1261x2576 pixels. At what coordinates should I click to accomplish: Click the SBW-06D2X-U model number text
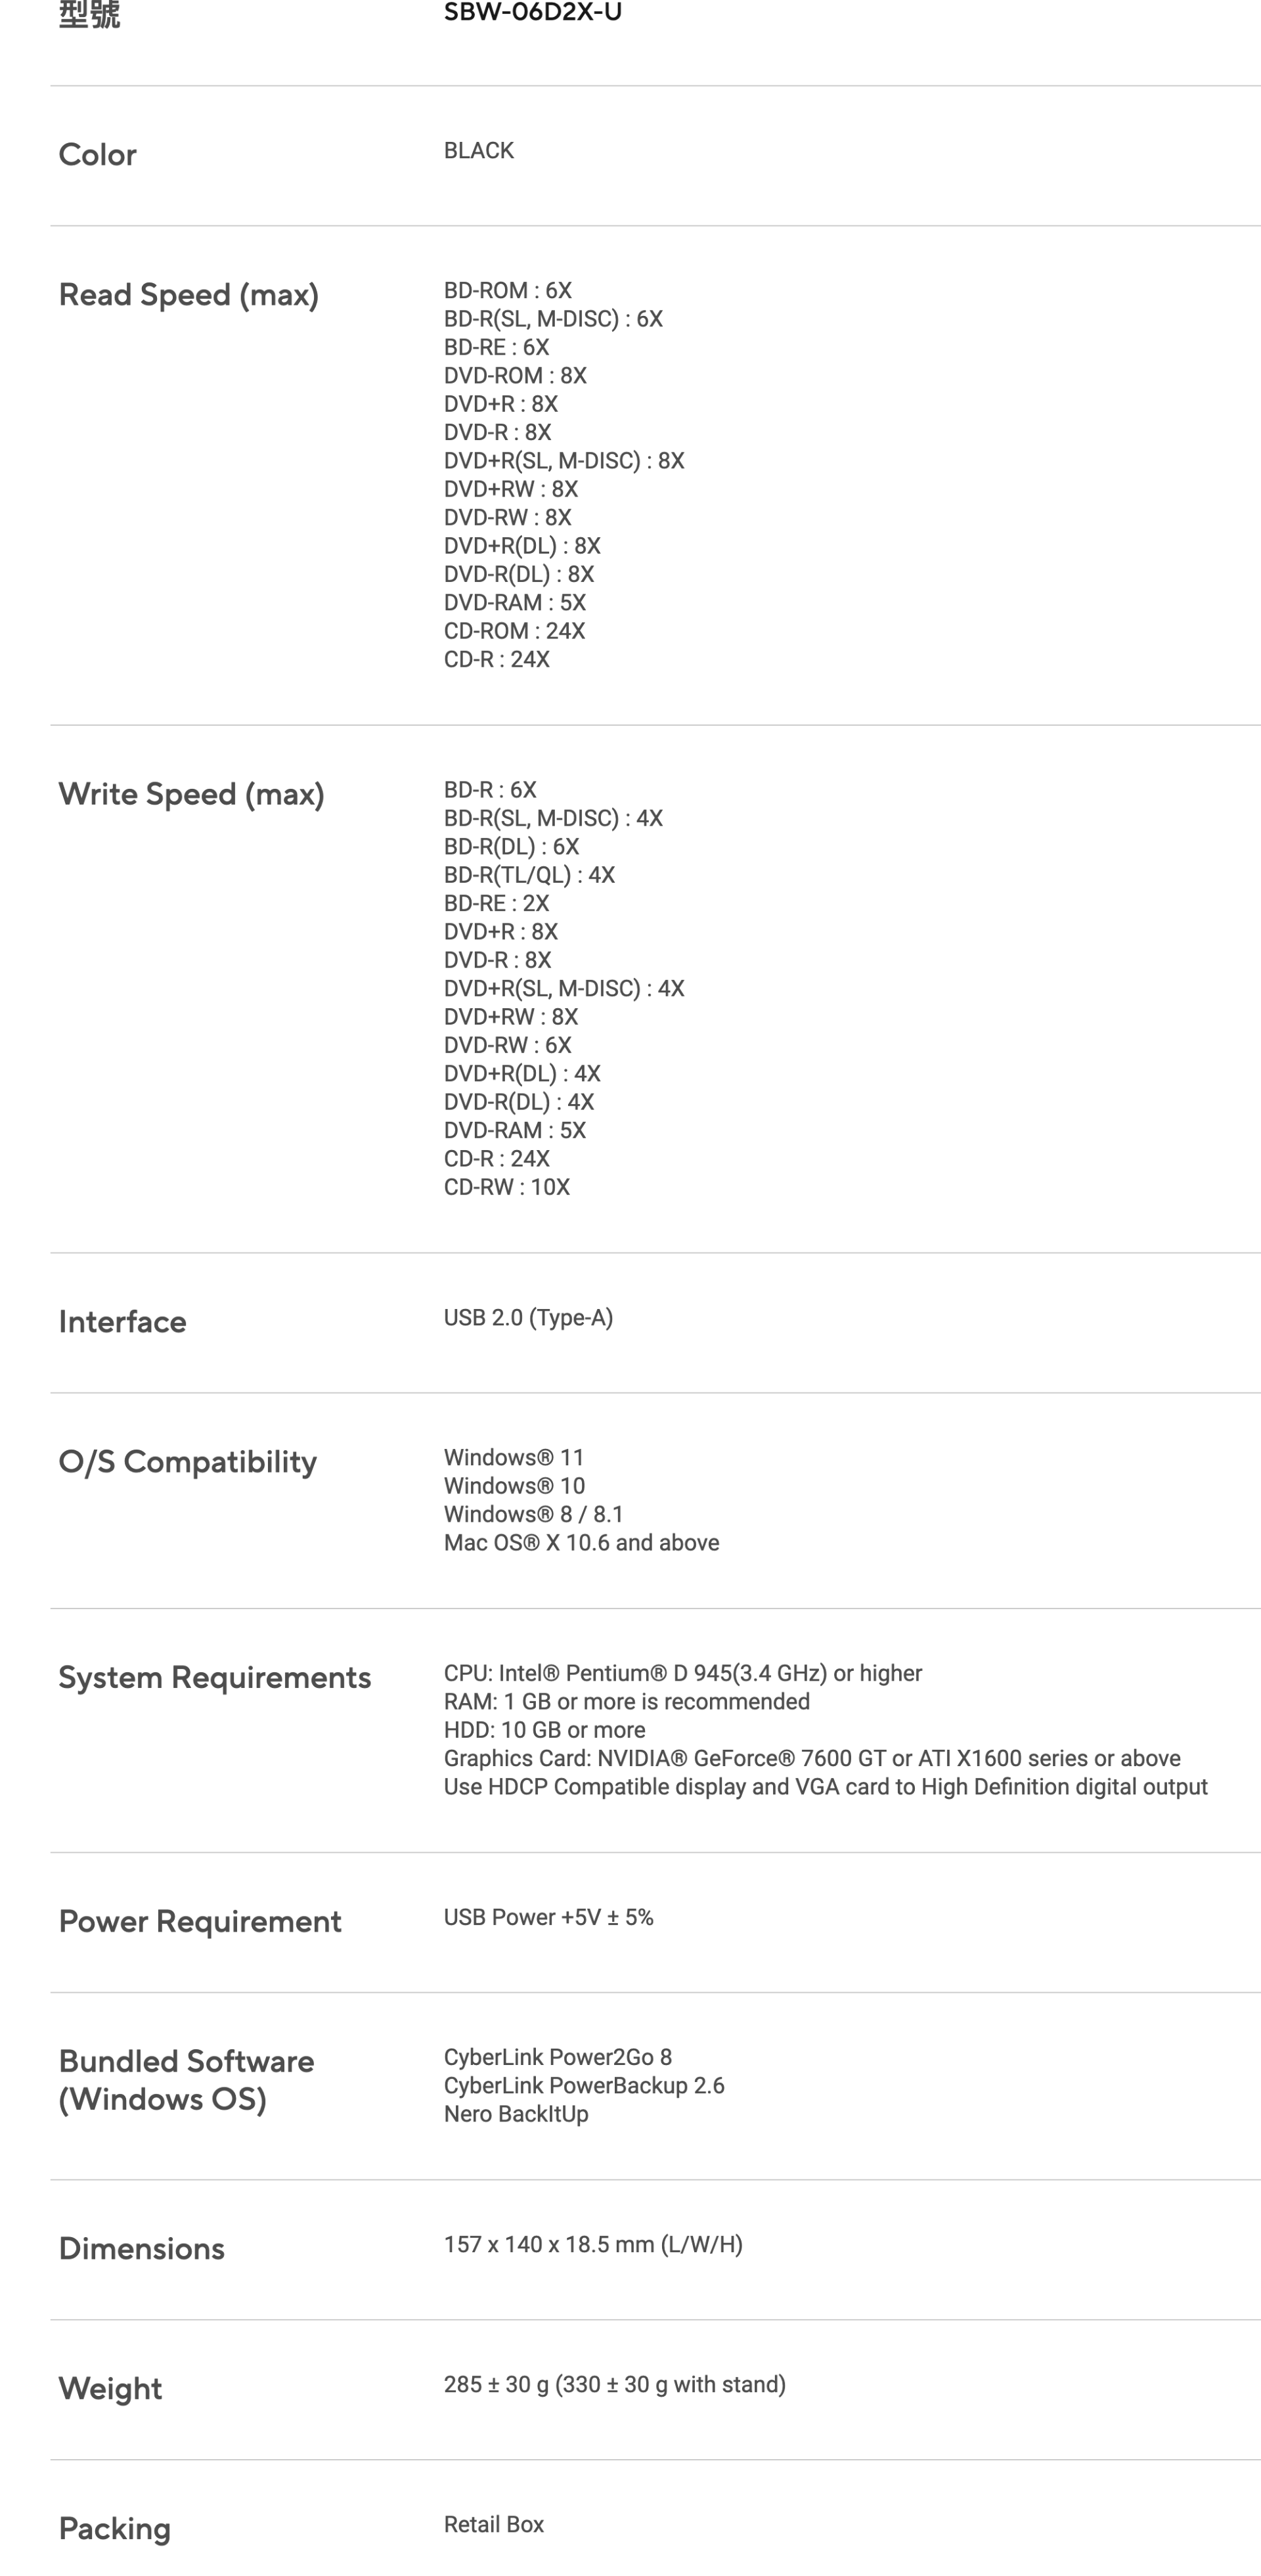(x=532, y=12)
